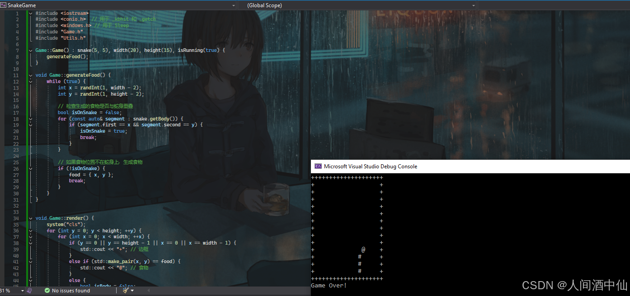Click #include <windows.h> on line 3
630x296 pixels.
click(63, 25)
